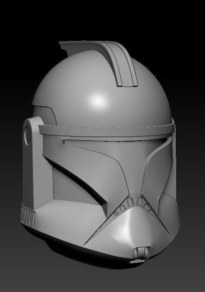Click the chin aerator vent at the helmet bottom

coord(141,253)
